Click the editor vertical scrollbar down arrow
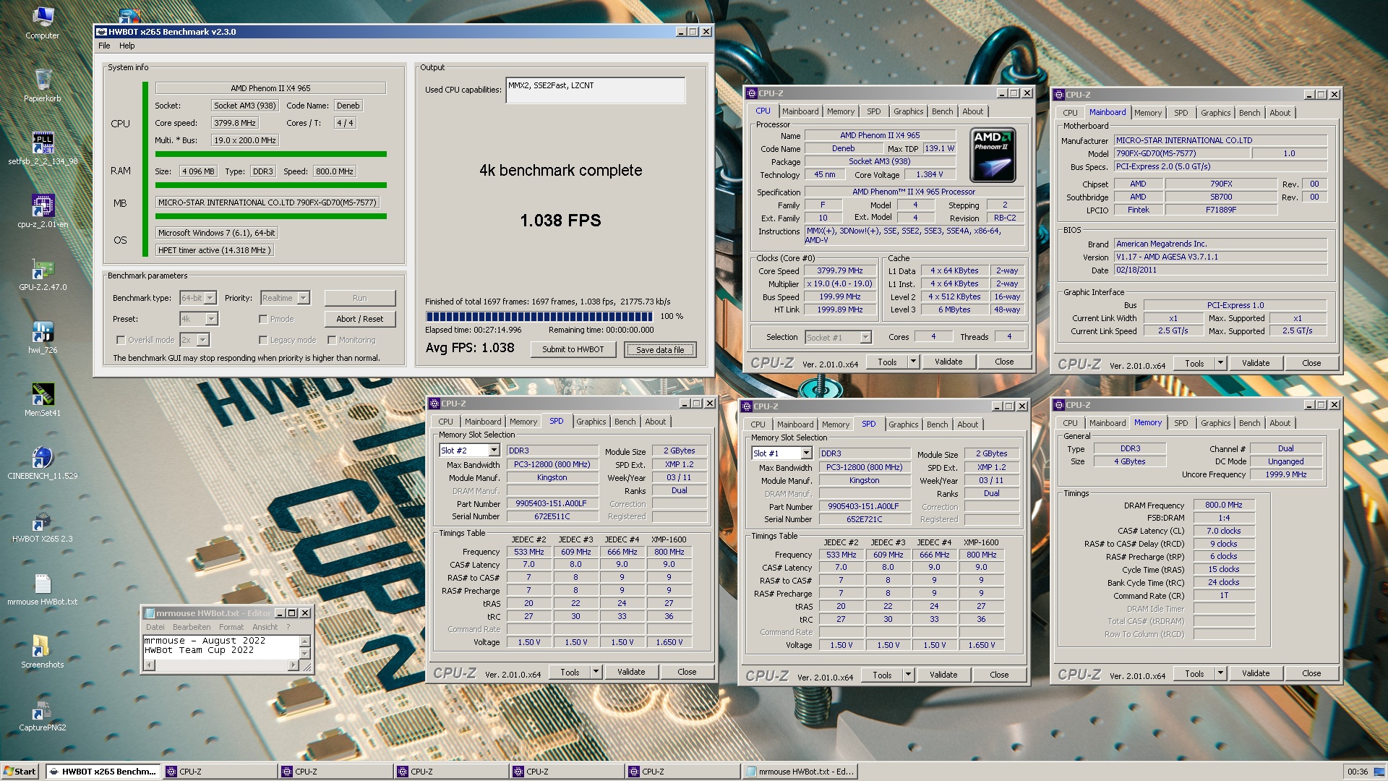The width and height of the screenshot is (1388, 781). coord(304,654)
